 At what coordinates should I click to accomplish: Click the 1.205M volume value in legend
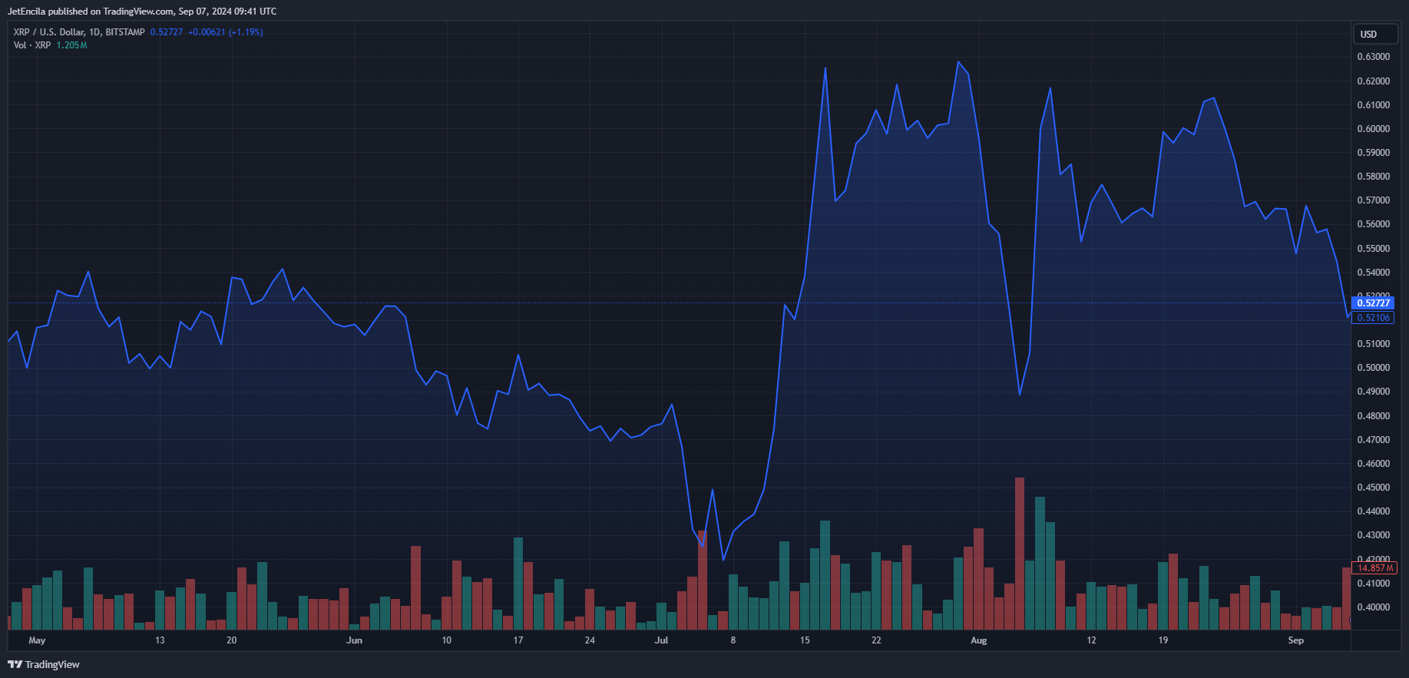point(71,45)
